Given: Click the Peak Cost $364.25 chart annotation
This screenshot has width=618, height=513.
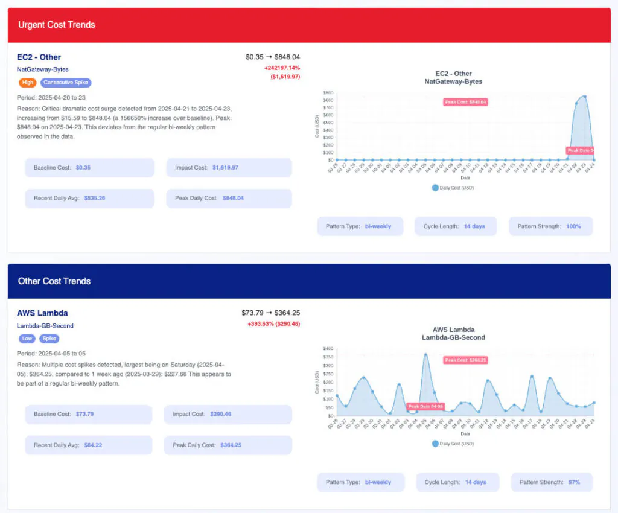Looking at the screenshot, I should tap(465, 360).
